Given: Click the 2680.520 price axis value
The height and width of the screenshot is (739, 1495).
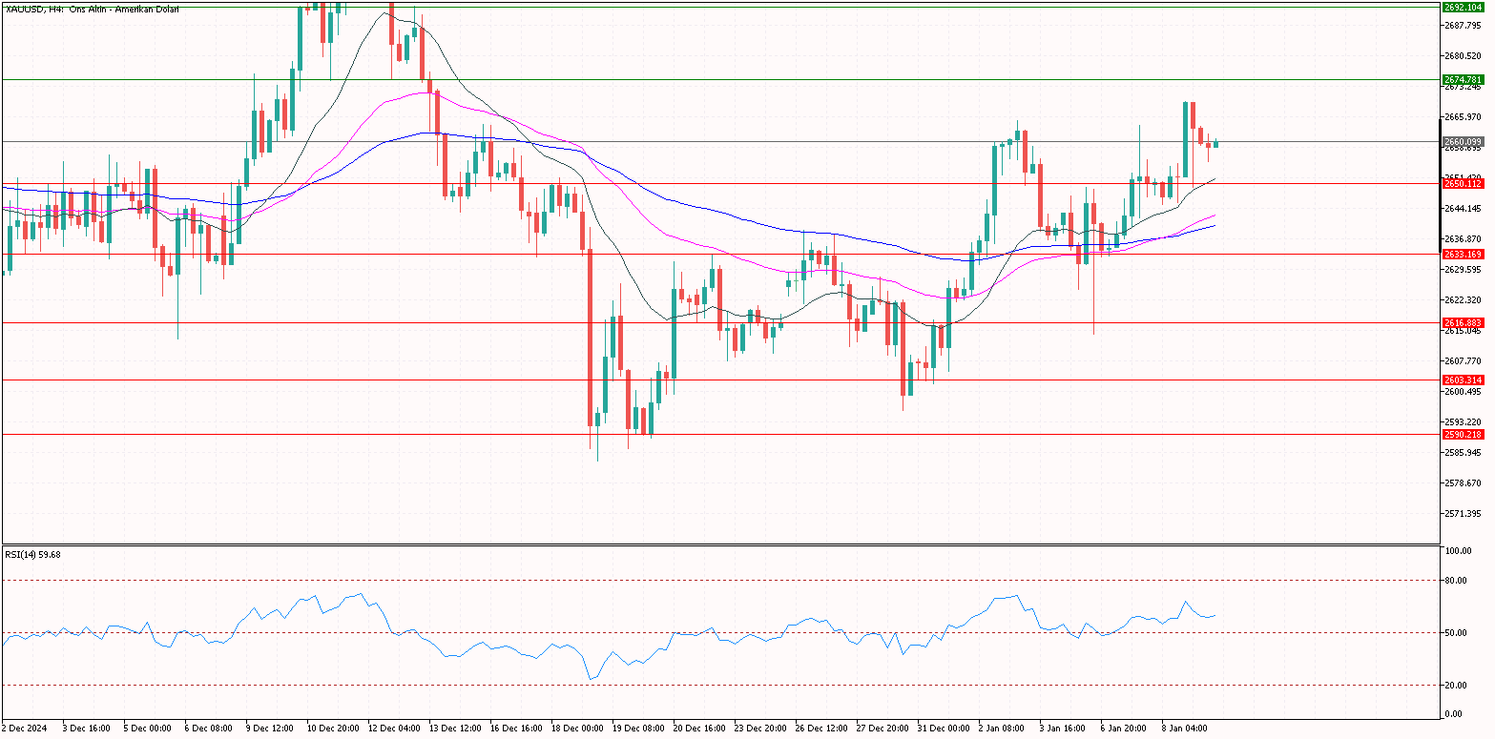Looking at the screenshot, I should coord(1463,56).
